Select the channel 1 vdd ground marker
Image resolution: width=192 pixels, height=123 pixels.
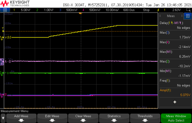pos(2,38)
